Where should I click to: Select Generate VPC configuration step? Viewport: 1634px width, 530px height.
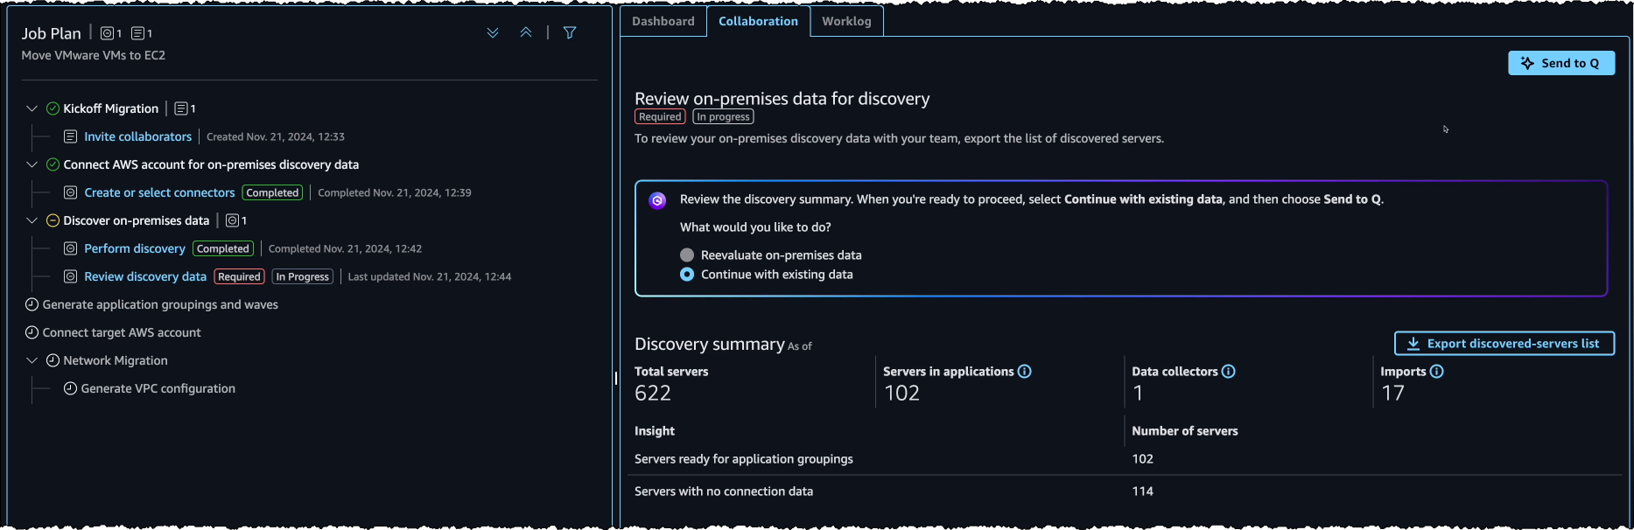click(x=158, y=388)
